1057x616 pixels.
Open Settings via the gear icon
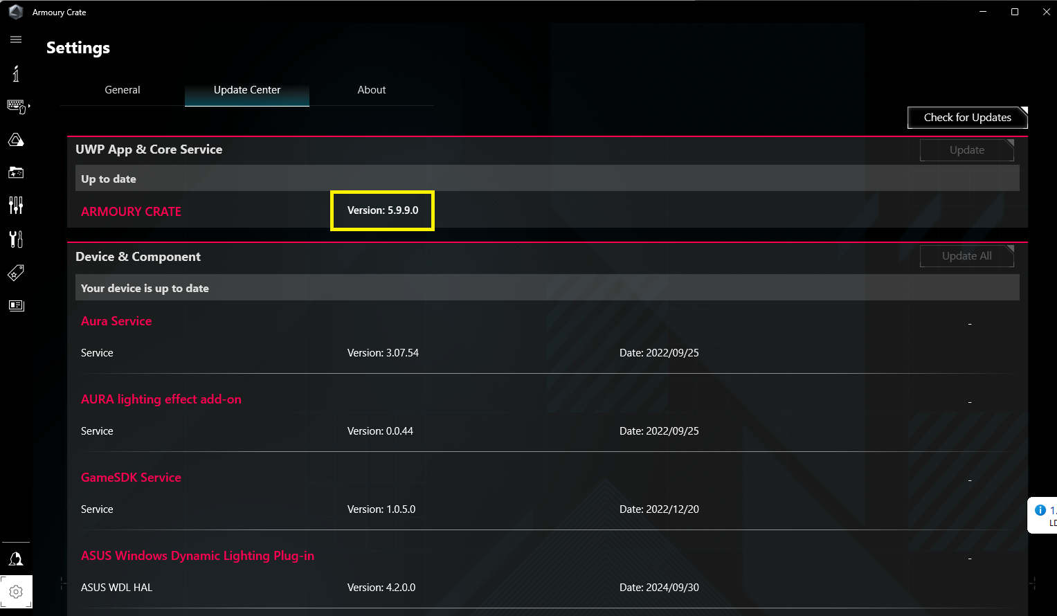click(16, 592)
